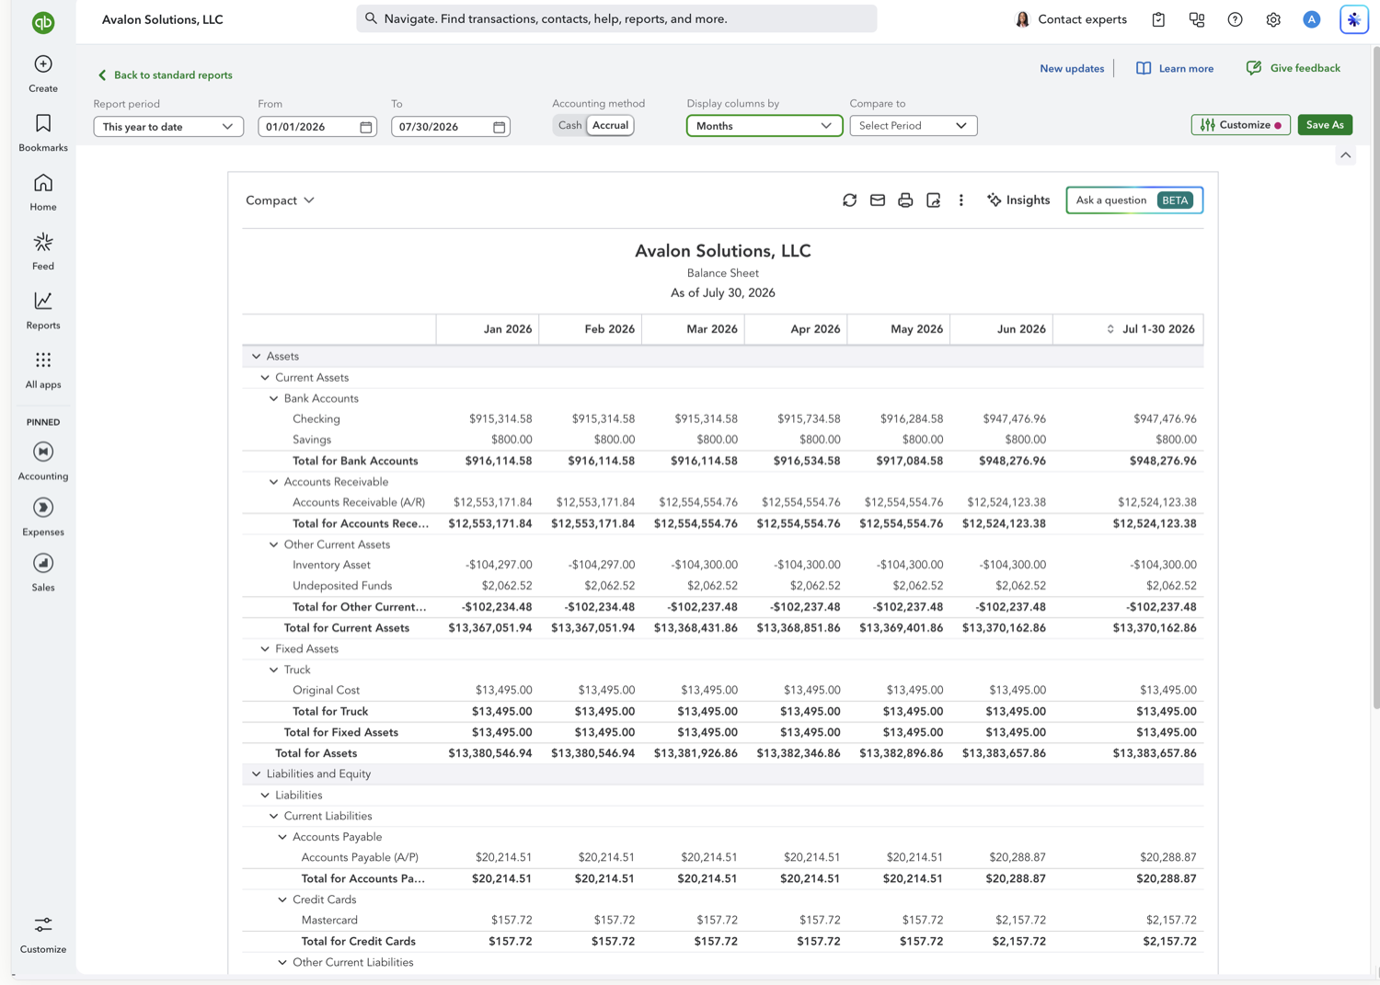
Task: Open the Create menu icon
Action: coord(43,63)
